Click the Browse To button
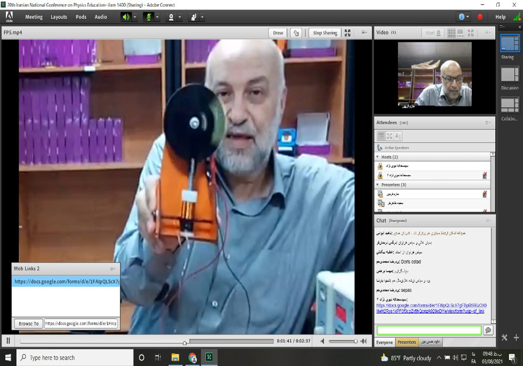The width and height of the screenshot is (523, 366). [28, 324]
